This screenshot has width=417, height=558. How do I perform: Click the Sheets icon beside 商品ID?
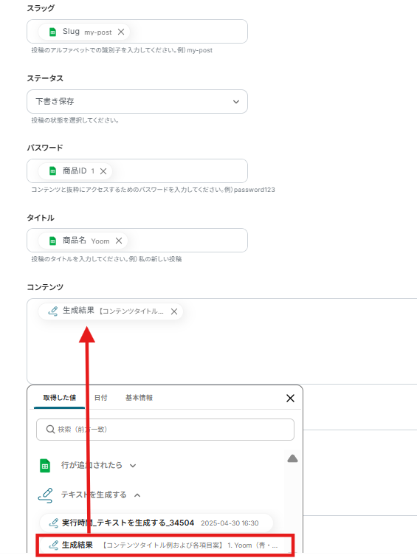point(52,171)
